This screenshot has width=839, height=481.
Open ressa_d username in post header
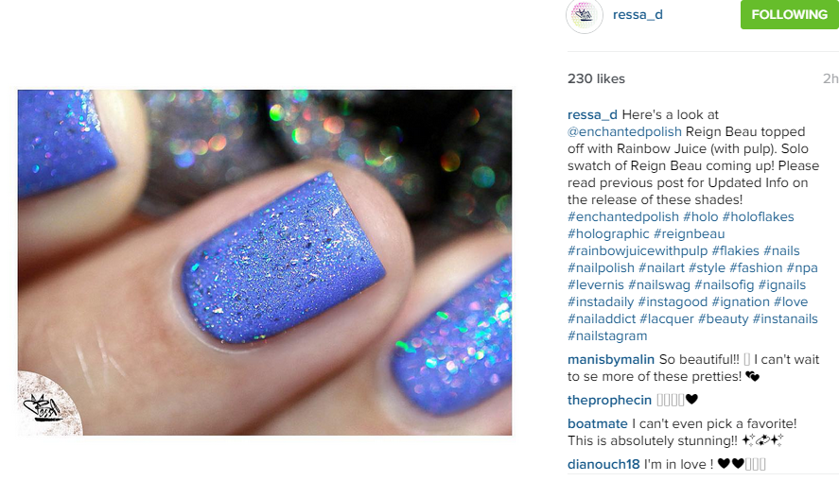638,14
